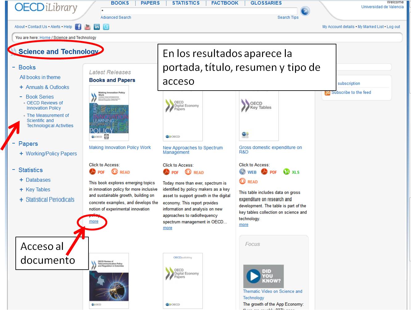Collapse the Statistics section
Screen dimensions: 411x310
(x=14, y=170)
